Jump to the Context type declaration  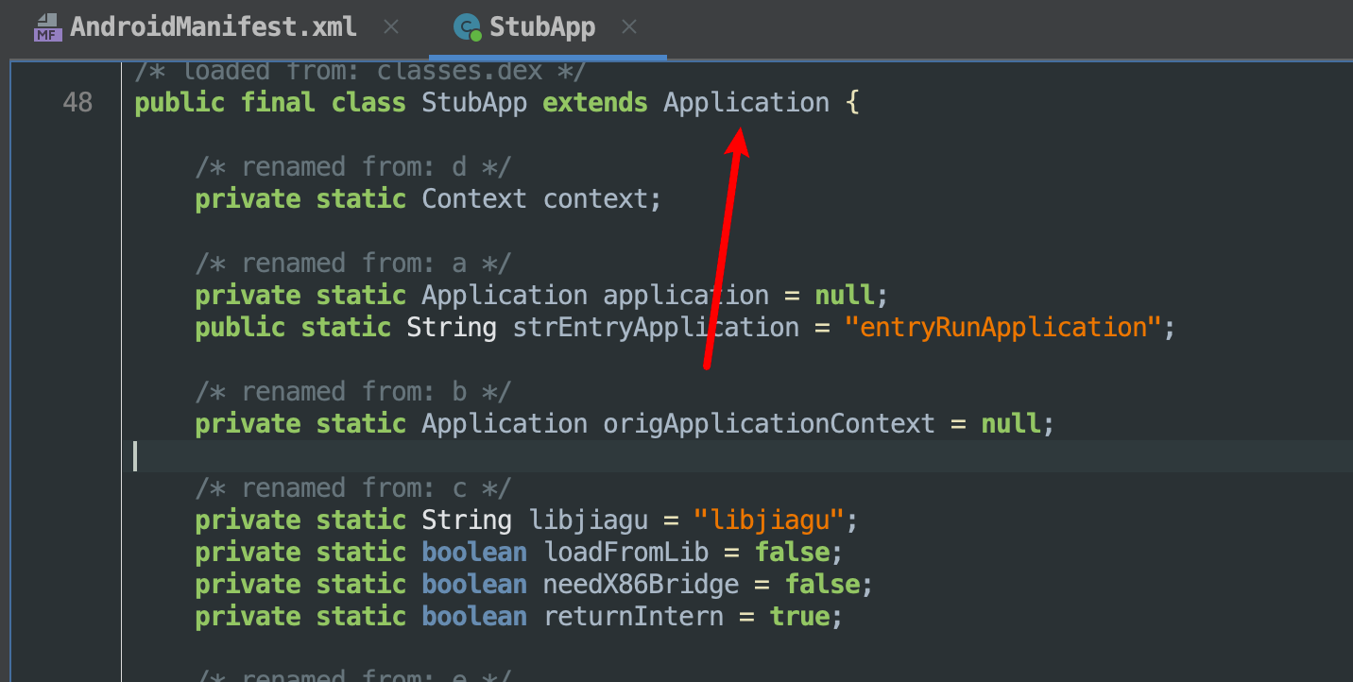[x=474, y=198]
